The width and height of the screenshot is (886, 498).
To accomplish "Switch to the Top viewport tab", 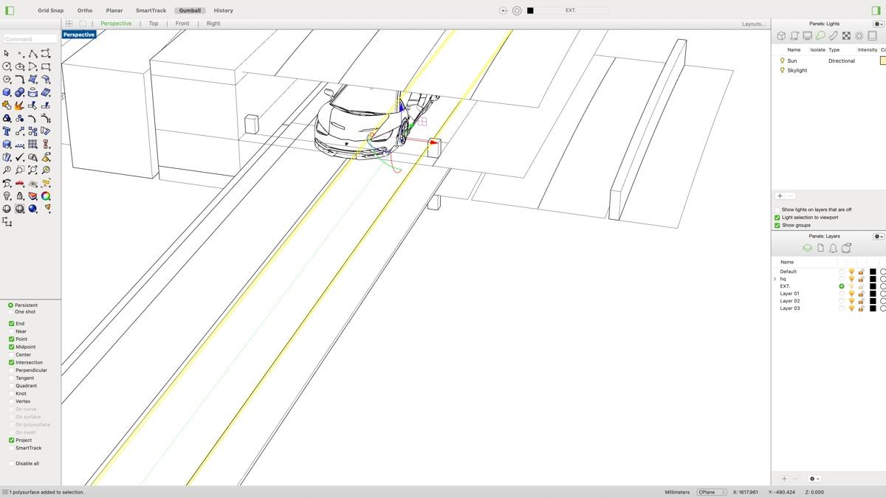I will click(x=153, y=24).
